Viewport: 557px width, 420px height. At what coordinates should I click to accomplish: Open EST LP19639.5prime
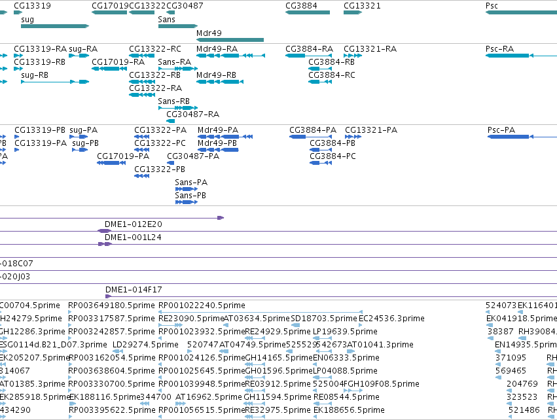[x=345, y=332]
